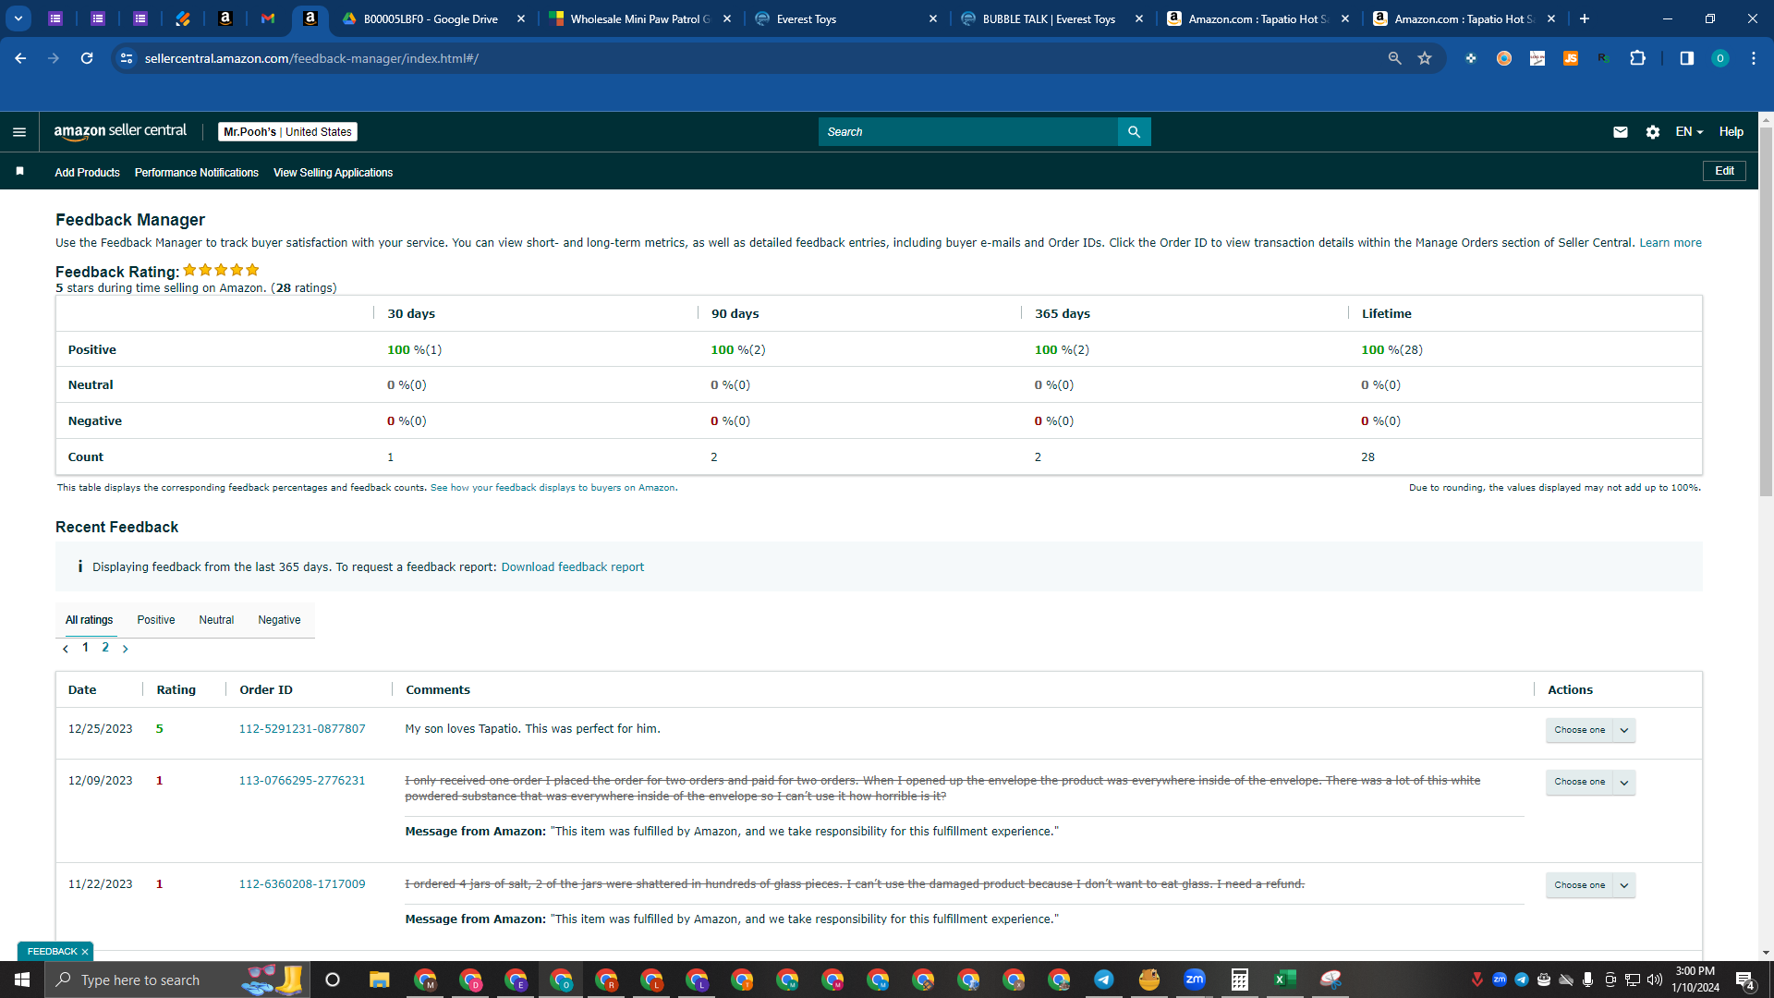Click the FEEDBACK widget button
Screen dimensions: 1774x998
[x=53, y=952]
